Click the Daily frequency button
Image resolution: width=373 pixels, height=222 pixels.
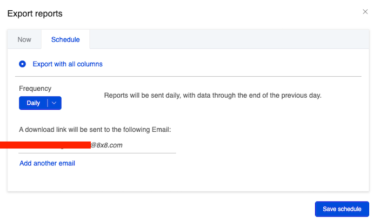(x=34, y=103)
